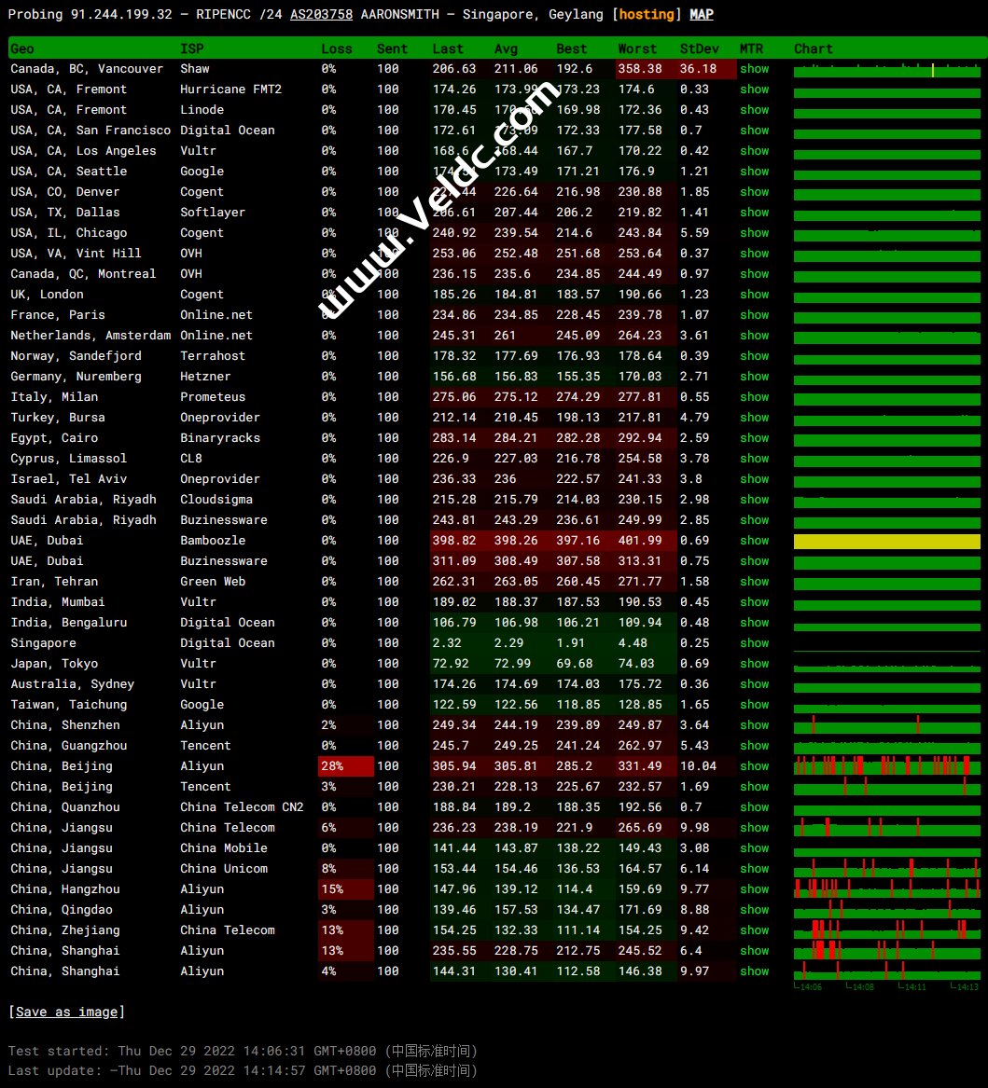Show MTR for UK, London Cogent row

[754, 295]
